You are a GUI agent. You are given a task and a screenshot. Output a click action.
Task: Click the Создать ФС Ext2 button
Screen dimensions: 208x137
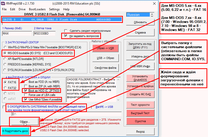[x=140, y=94]
